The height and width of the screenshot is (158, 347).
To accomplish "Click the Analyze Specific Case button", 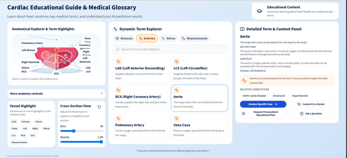I will (x=263, y=104).
